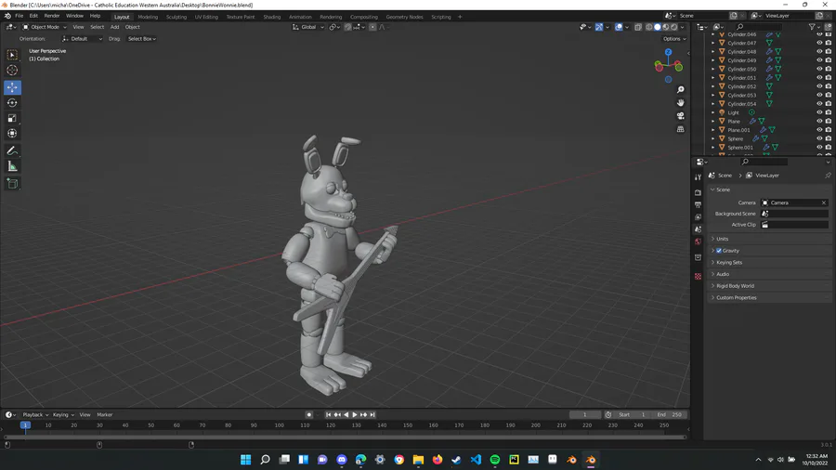This screenshot has height=470, width=836.
Task: Click the viewport zoom magnifier icon
Action: tap(680, 90)
